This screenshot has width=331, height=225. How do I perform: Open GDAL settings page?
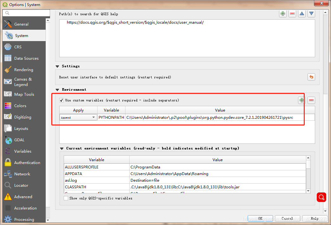[x=24, y=140]
